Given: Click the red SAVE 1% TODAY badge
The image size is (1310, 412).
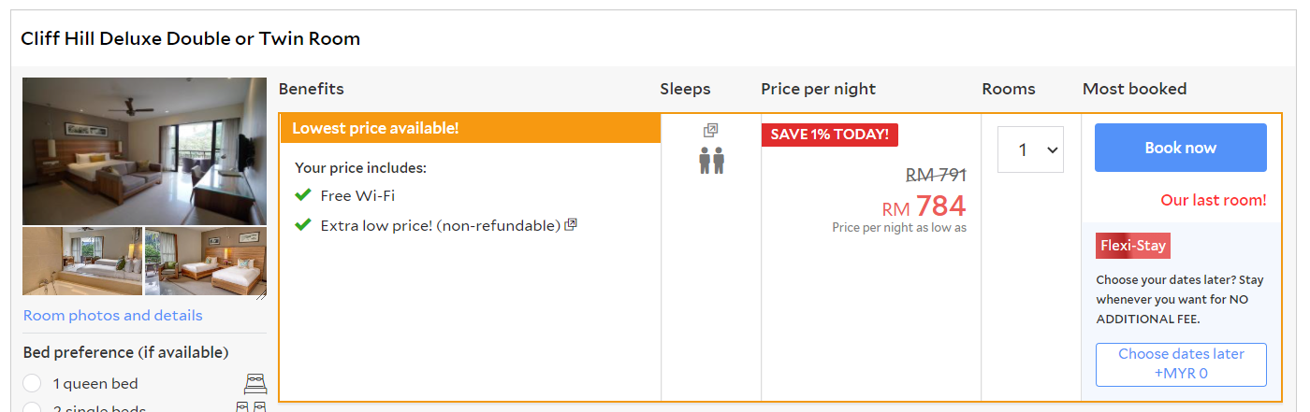Looking at the screenshot, I should [829, 135].
